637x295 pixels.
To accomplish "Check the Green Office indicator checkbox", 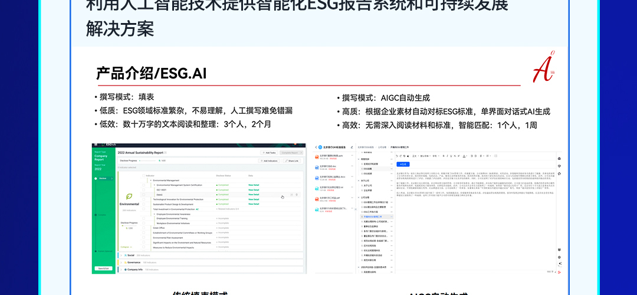I will click(x=143, y=227).
